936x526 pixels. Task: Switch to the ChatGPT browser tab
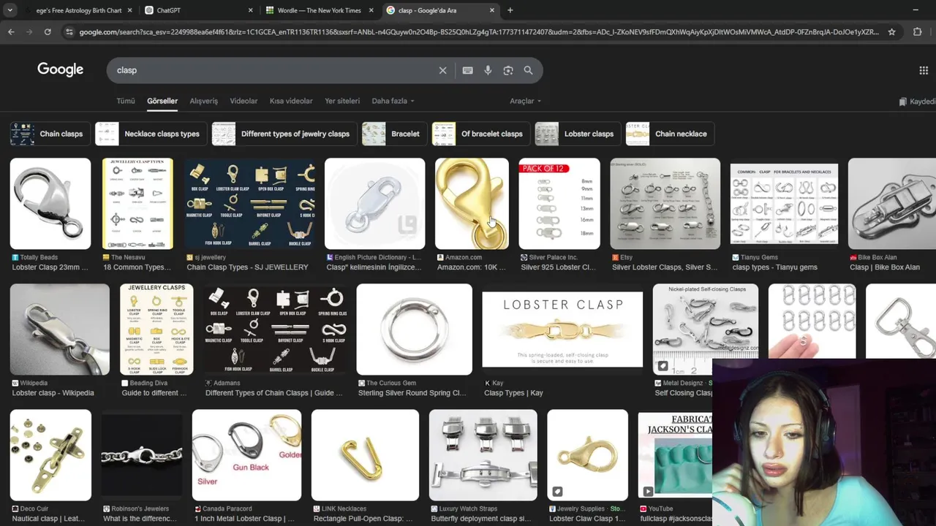coord(197,10)
